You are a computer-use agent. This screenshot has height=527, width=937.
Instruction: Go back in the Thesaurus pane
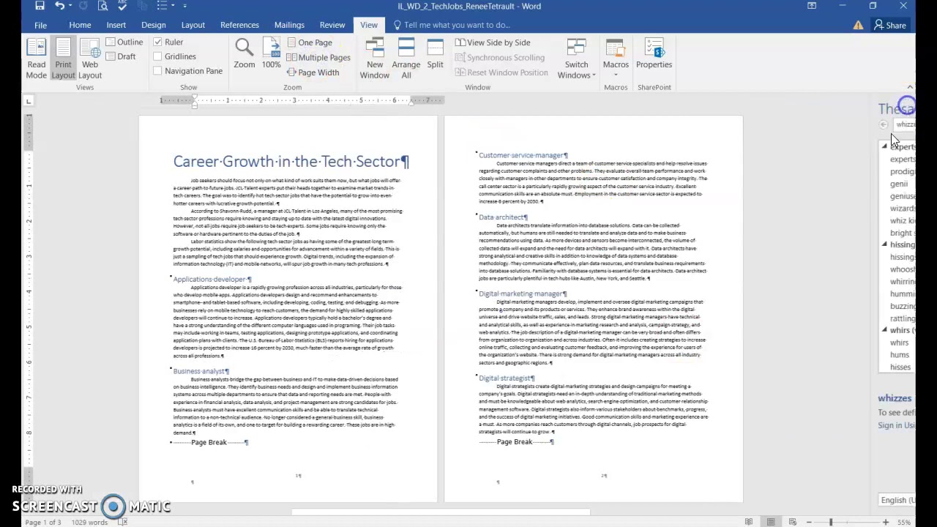tap(884, 124)
